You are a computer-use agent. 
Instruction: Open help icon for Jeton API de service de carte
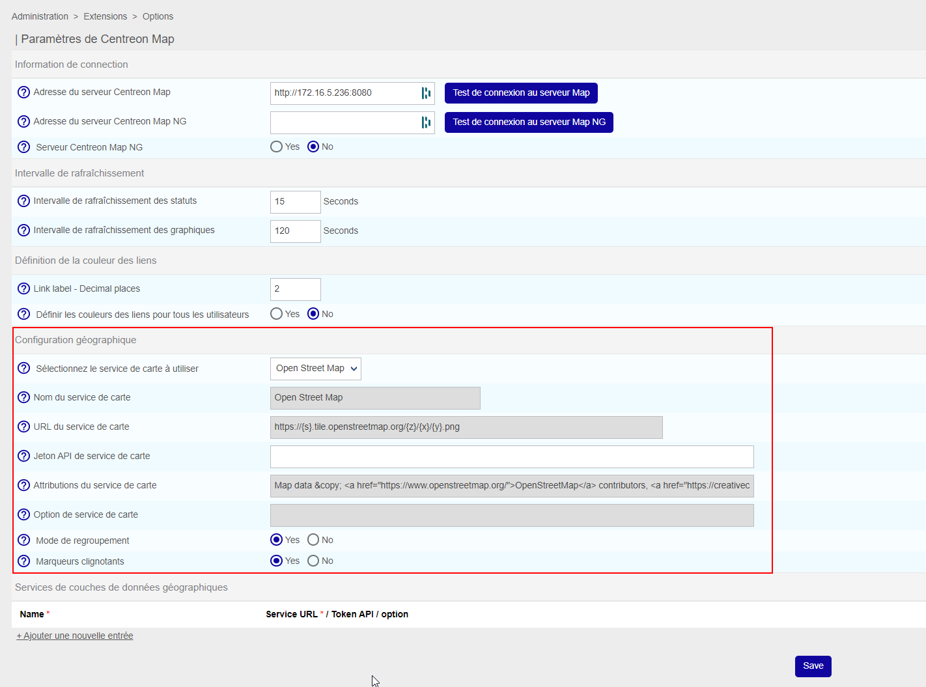pos(23,456)
